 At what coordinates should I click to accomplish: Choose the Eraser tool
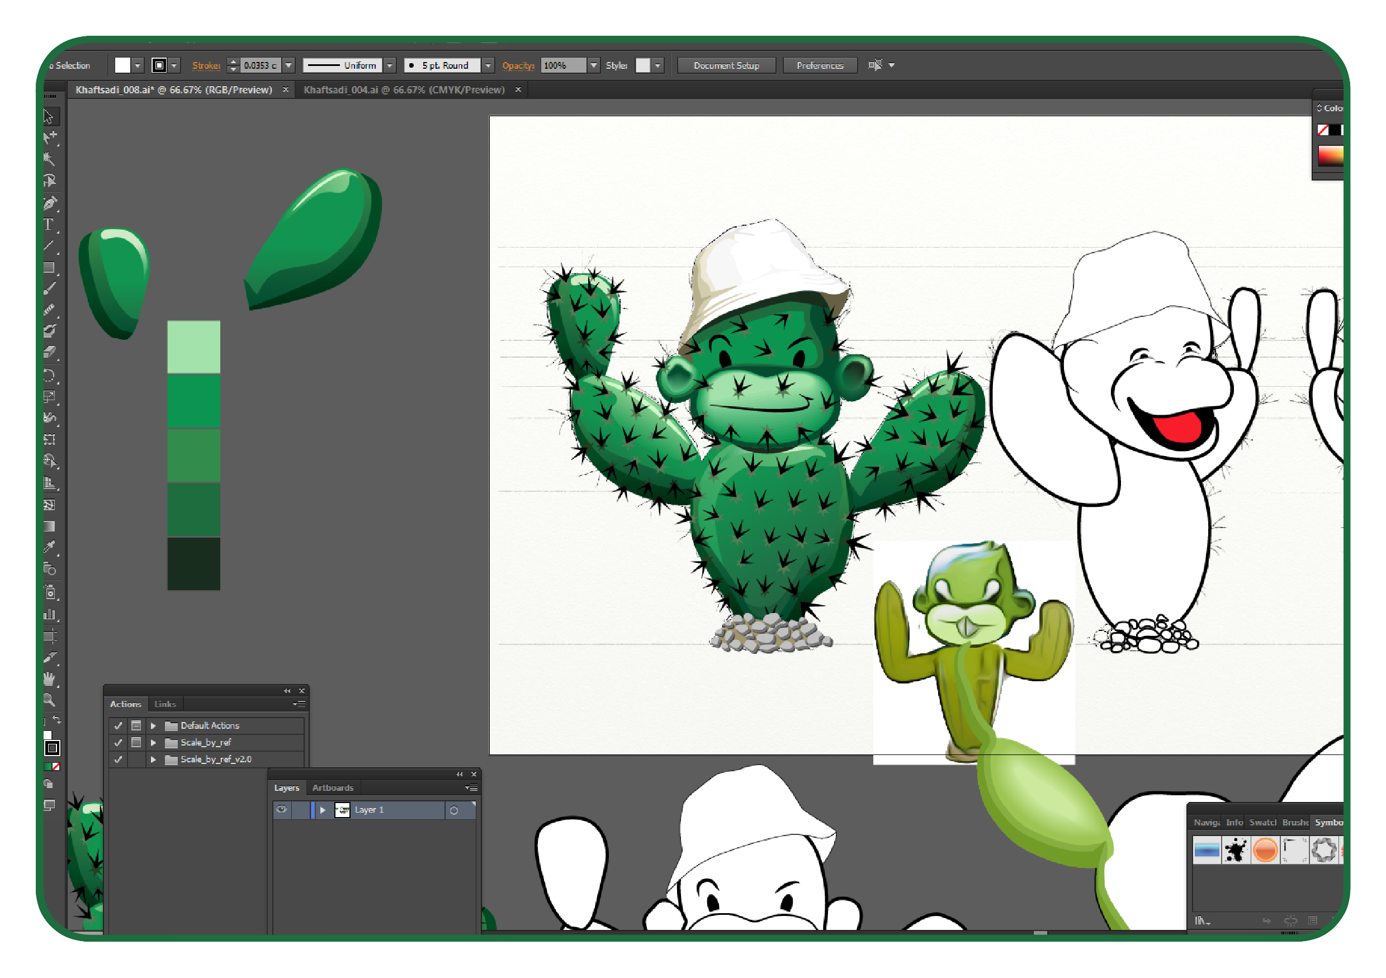[x=50, y=352]
